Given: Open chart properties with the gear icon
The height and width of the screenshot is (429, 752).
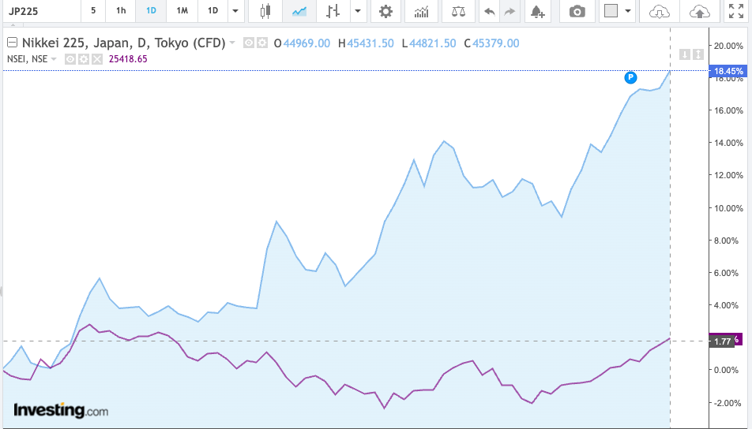Looking at the screenshot, I should point(385,11).
